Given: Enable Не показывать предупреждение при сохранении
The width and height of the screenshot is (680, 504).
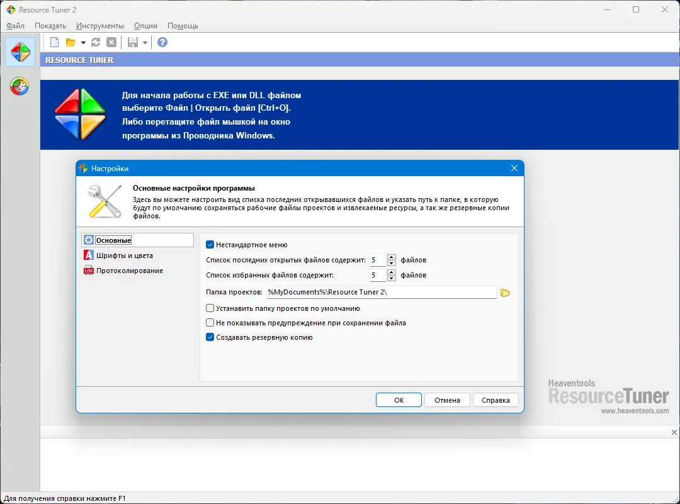Looking at the screenshot, I should click(210, 322).
